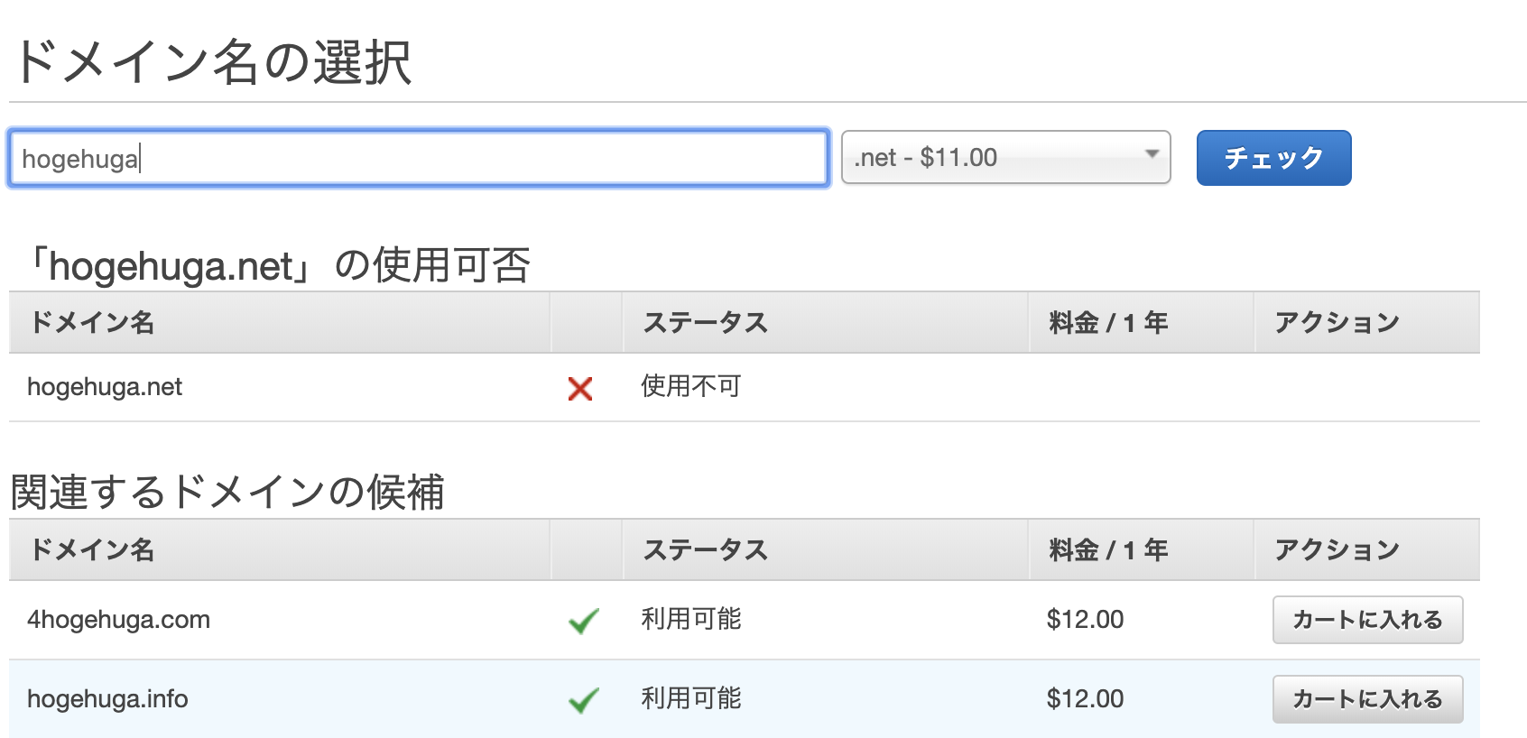Click ドメイン名 header in related domains table
Viewport: 1527px width, 738px height.
(x=92, y=549)
